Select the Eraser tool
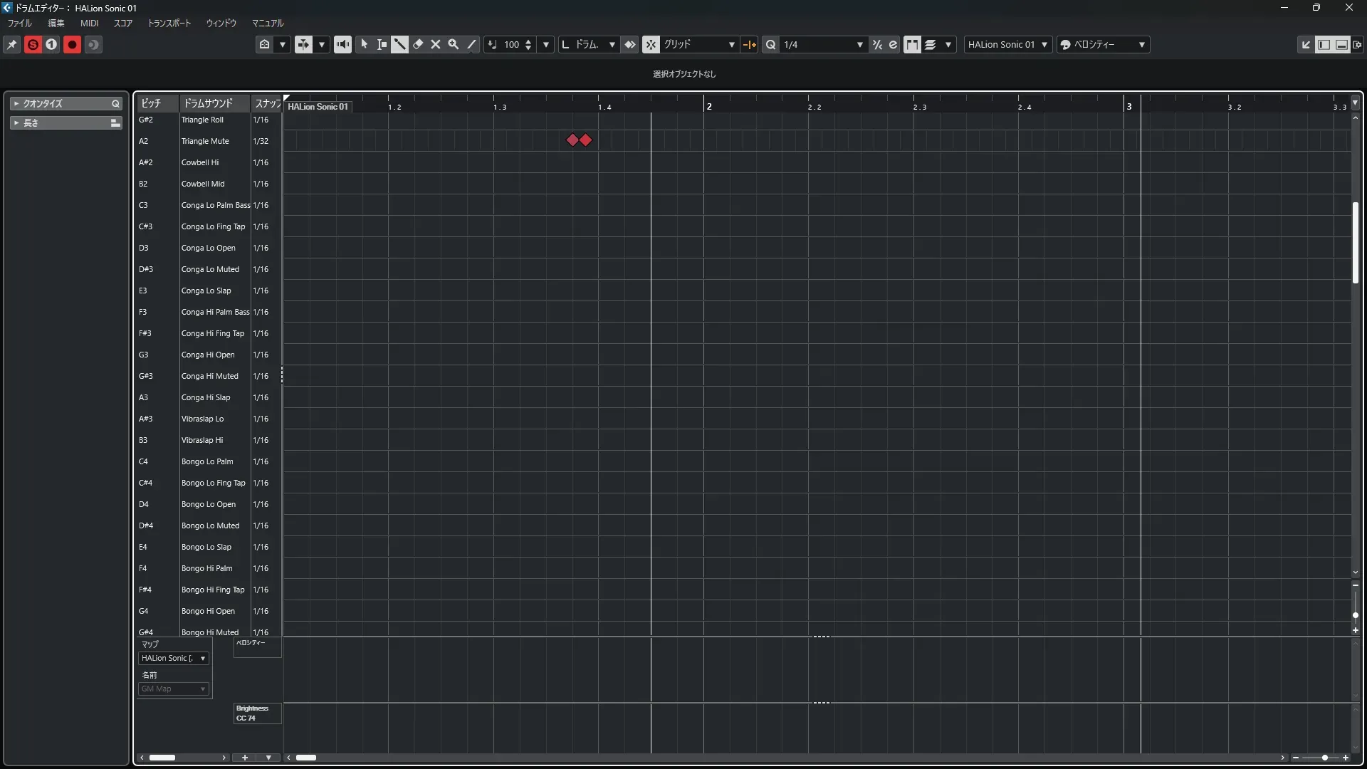The image size is (1367, 769). (418, 44)
